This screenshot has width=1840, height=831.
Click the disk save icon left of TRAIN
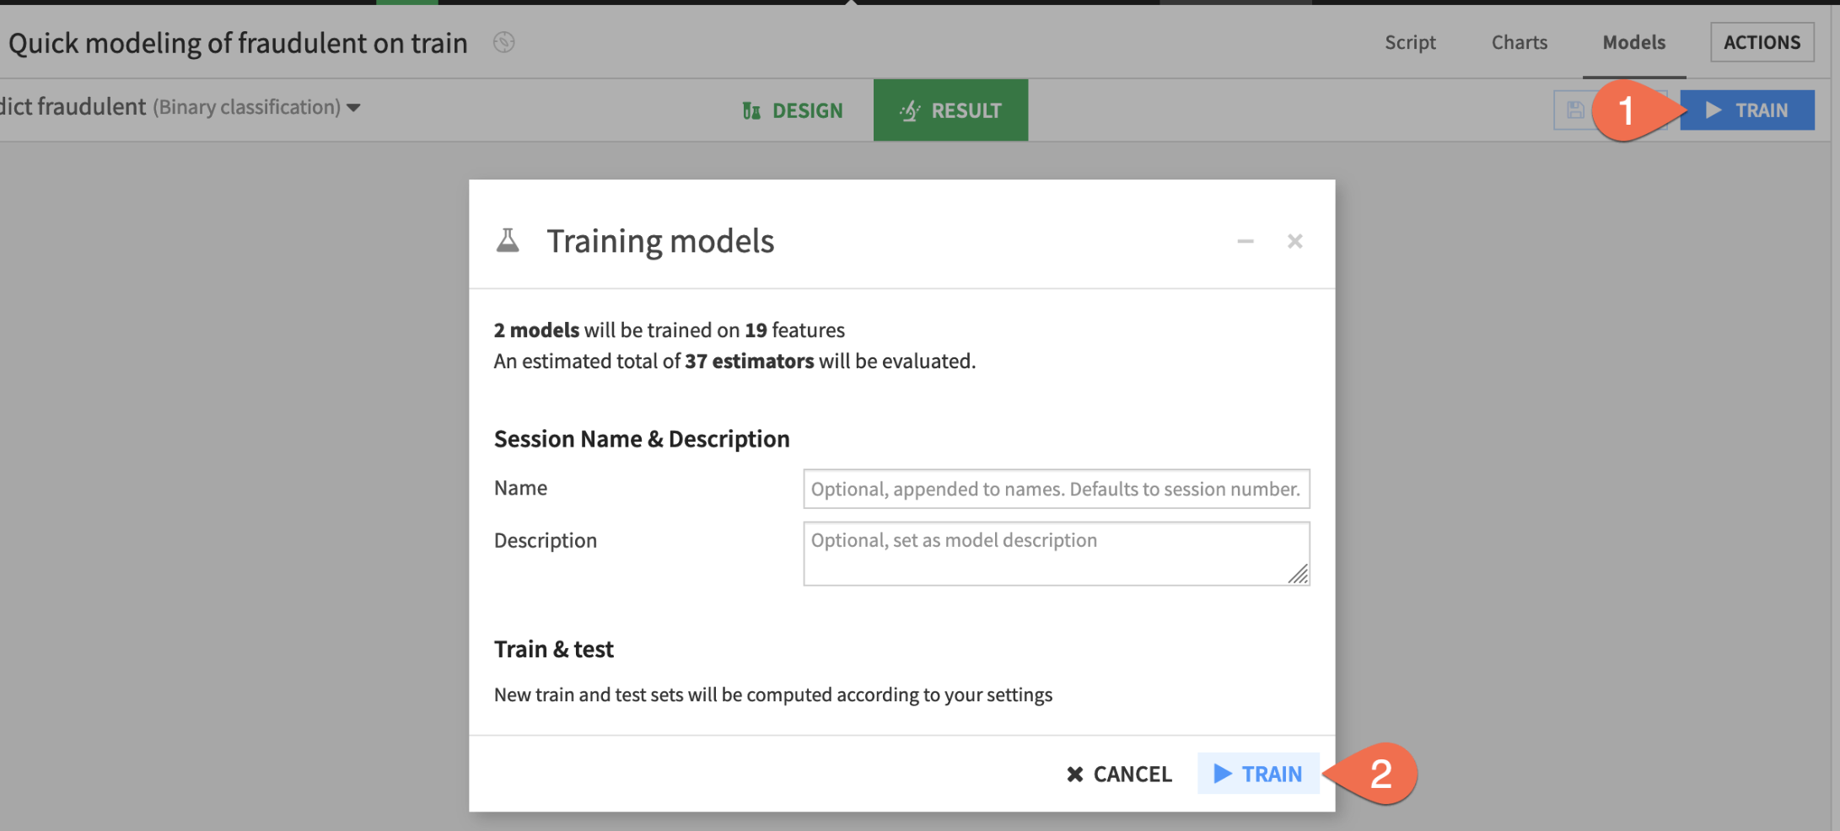pyautogui.click(x=1574, y=110)
